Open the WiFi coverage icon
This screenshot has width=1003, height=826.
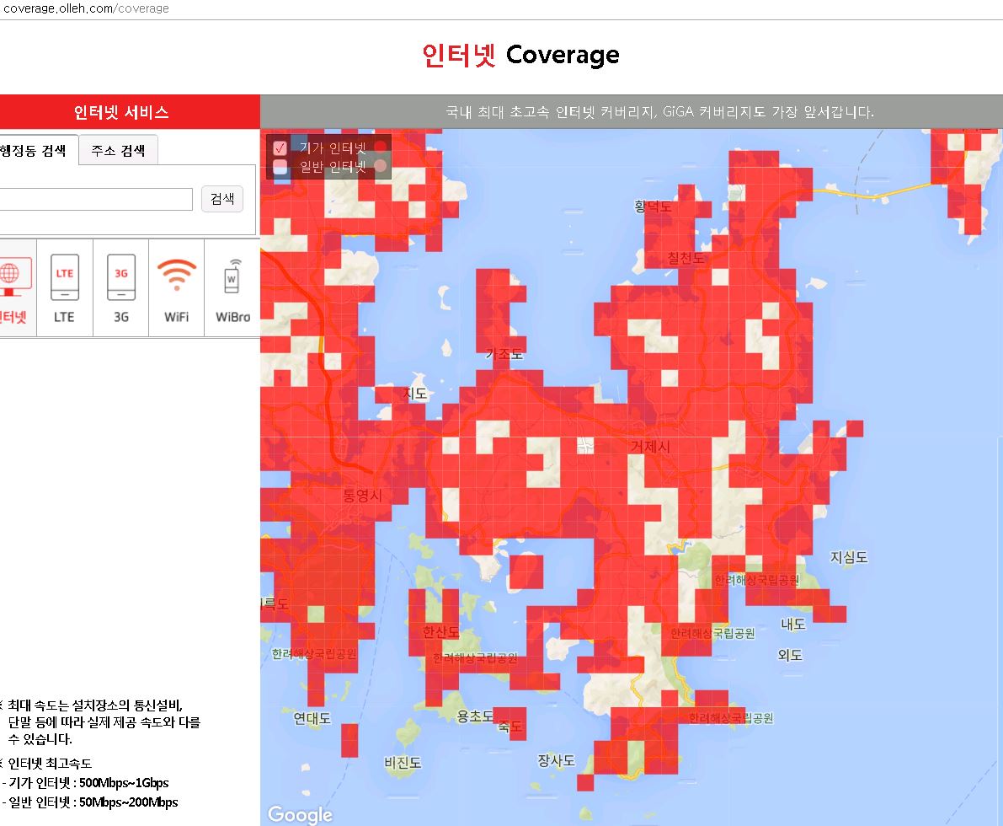pos(177,287)
